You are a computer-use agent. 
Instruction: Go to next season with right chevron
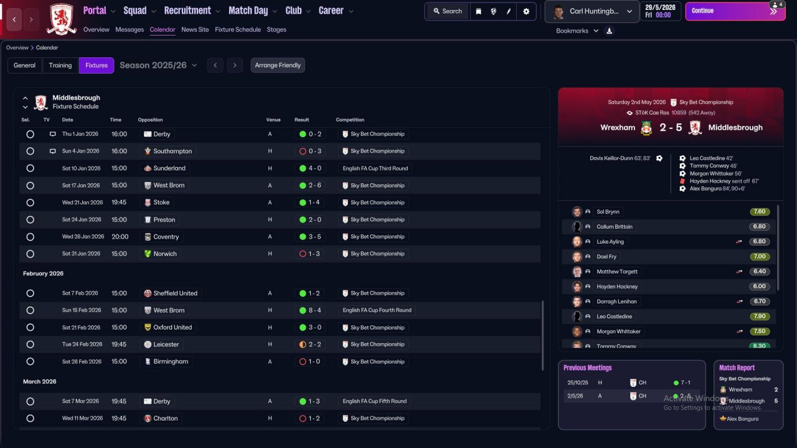pyautogui.click(x=235, y=65)
